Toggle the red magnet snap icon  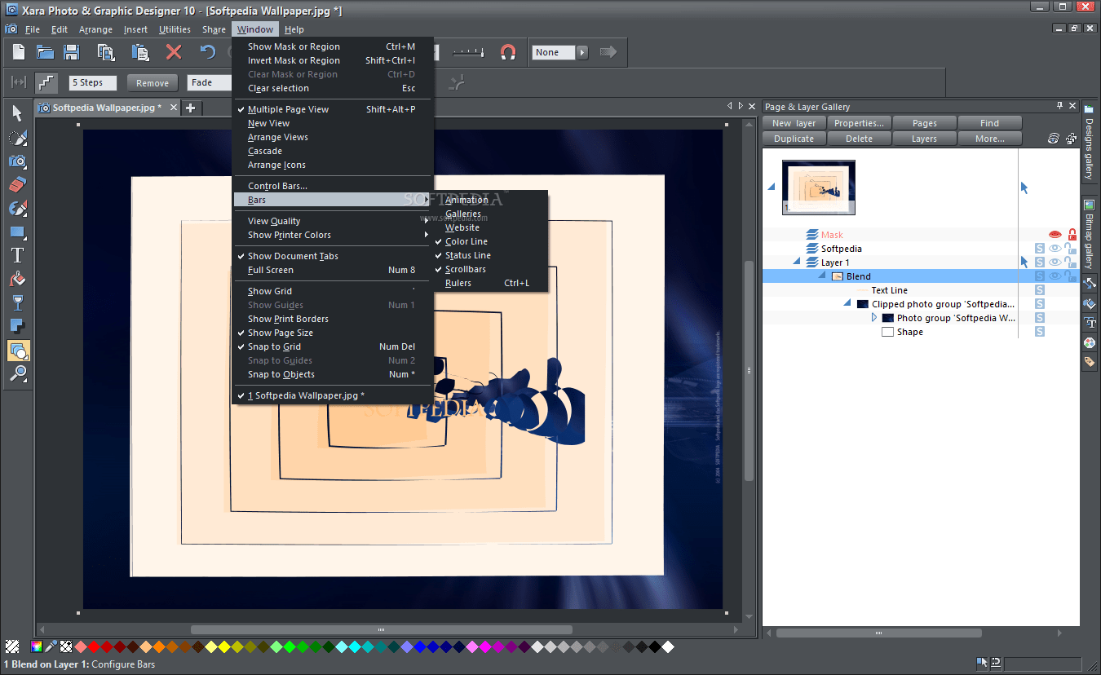(507, 52)
